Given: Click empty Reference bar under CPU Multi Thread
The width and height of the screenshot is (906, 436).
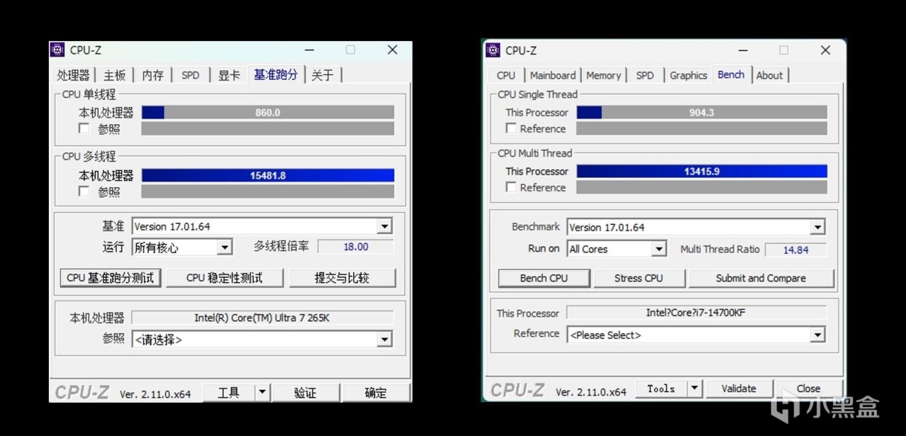Looking at the screenshot, I should pyautogui.click(x=701, y=187).
